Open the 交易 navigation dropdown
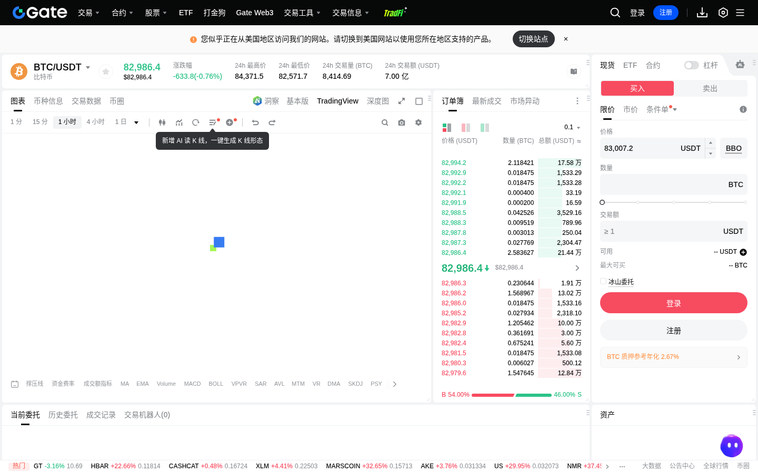The image size is (758, 473). tap(88, 13)
